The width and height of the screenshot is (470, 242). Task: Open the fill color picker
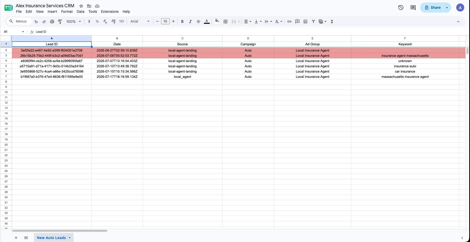[x=217, y=21]
